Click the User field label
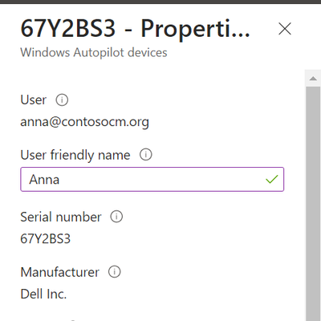Viewport: 321px width, 321px height. pos(34,100)
